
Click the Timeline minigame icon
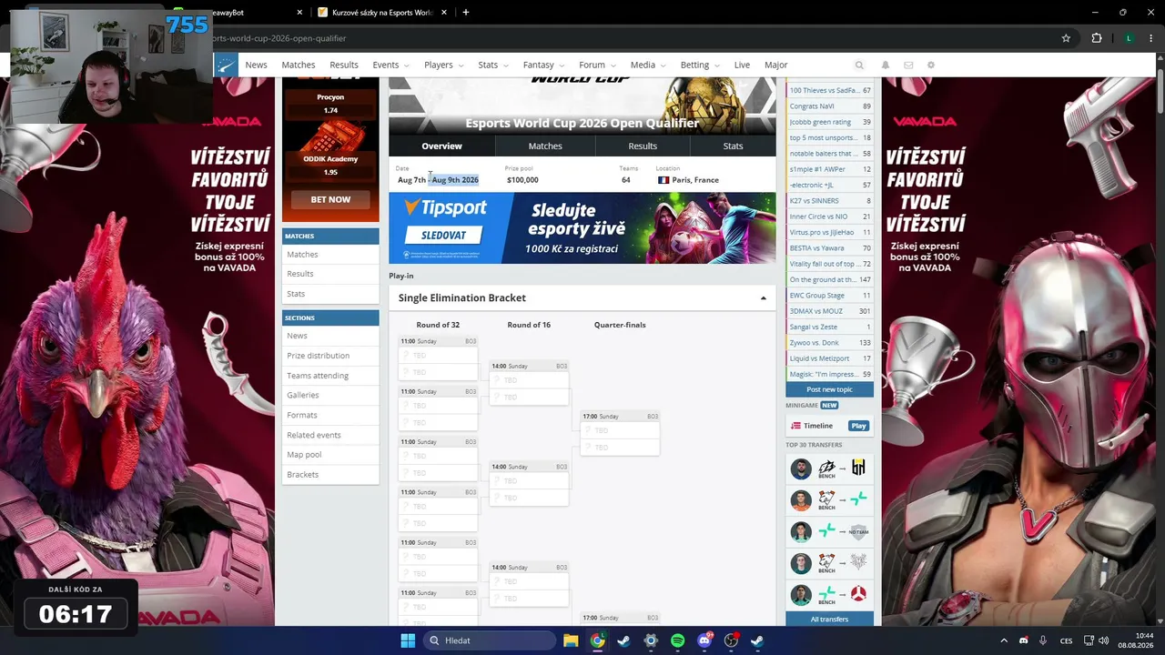click(x=795, y=426)
